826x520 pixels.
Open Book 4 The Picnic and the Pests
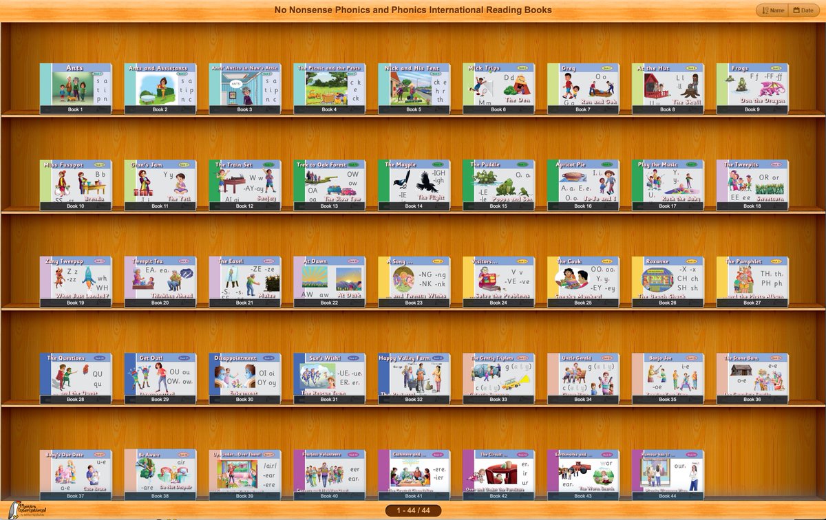[x=330, y=89]
